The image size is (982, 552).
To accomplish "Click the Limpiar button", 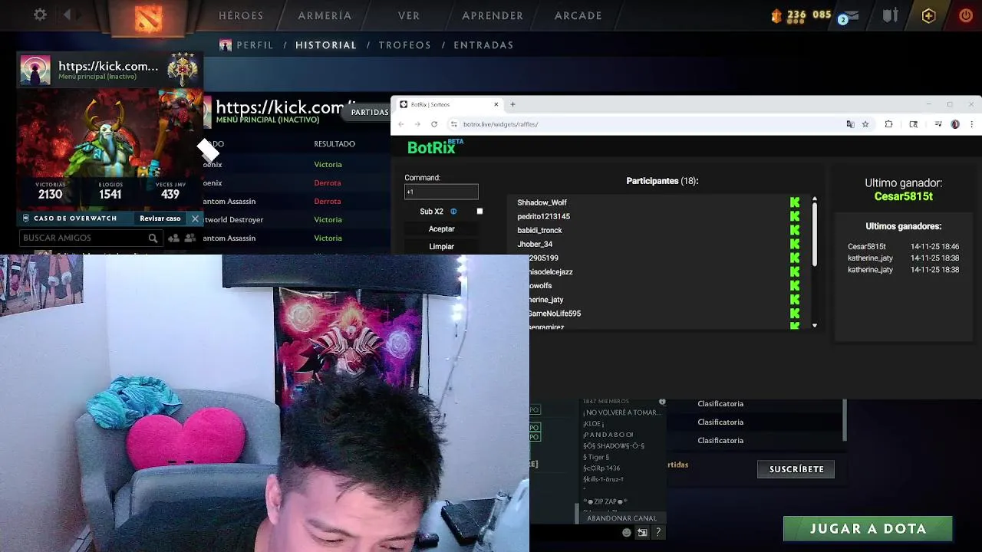I will click(441, 247).
